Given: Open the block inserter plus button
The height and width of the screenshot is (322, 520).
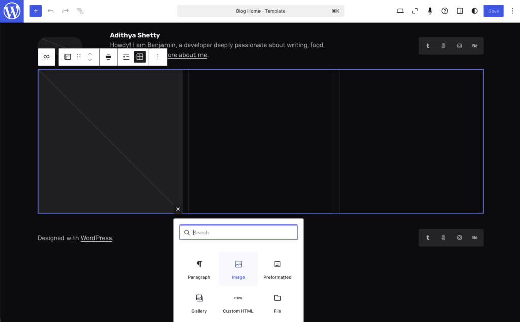Looking at the screenshot, I should coord(36,11).
